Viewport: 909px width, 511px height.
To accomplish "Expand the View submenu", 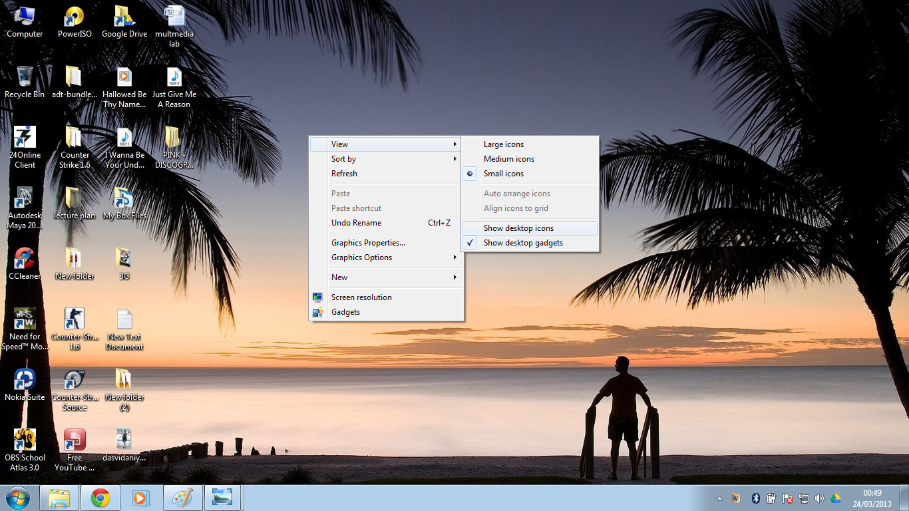I will (x=386, y=144).
